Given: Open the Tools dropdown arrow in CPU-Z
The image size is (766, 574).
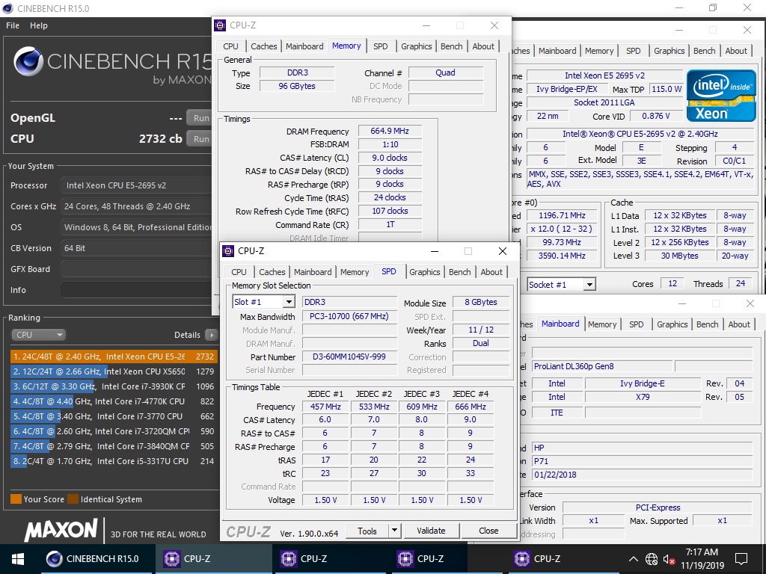Looking at the screenshot, I should pos(394,531).
